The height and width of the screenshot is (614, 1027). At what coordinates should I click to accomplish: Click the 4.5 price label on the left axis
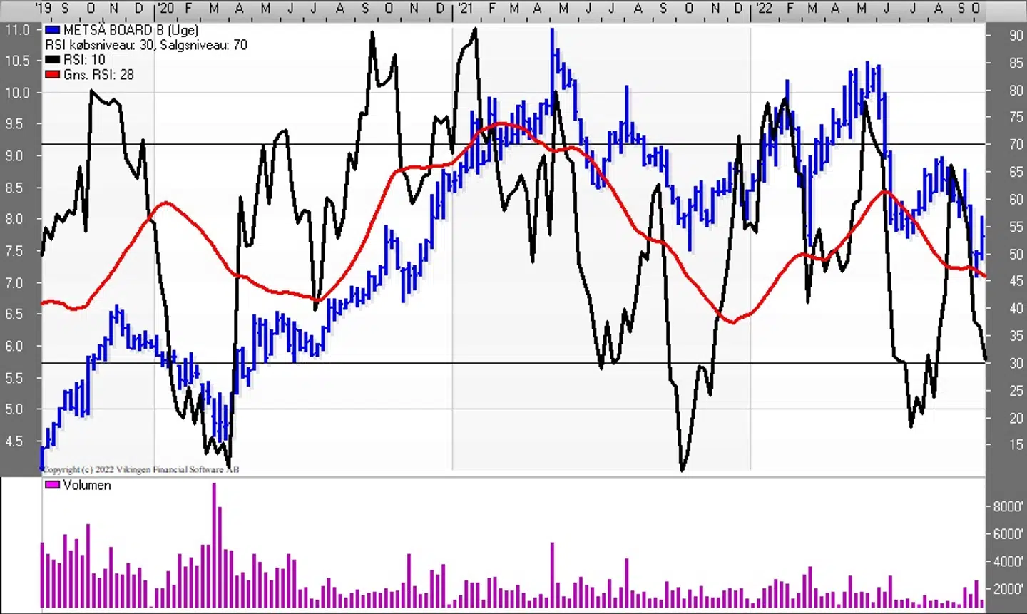tap(14, 441)
